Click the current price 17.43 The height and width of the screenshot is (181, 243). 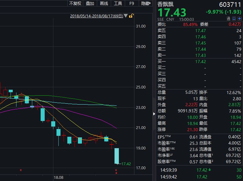coord(172,12)
